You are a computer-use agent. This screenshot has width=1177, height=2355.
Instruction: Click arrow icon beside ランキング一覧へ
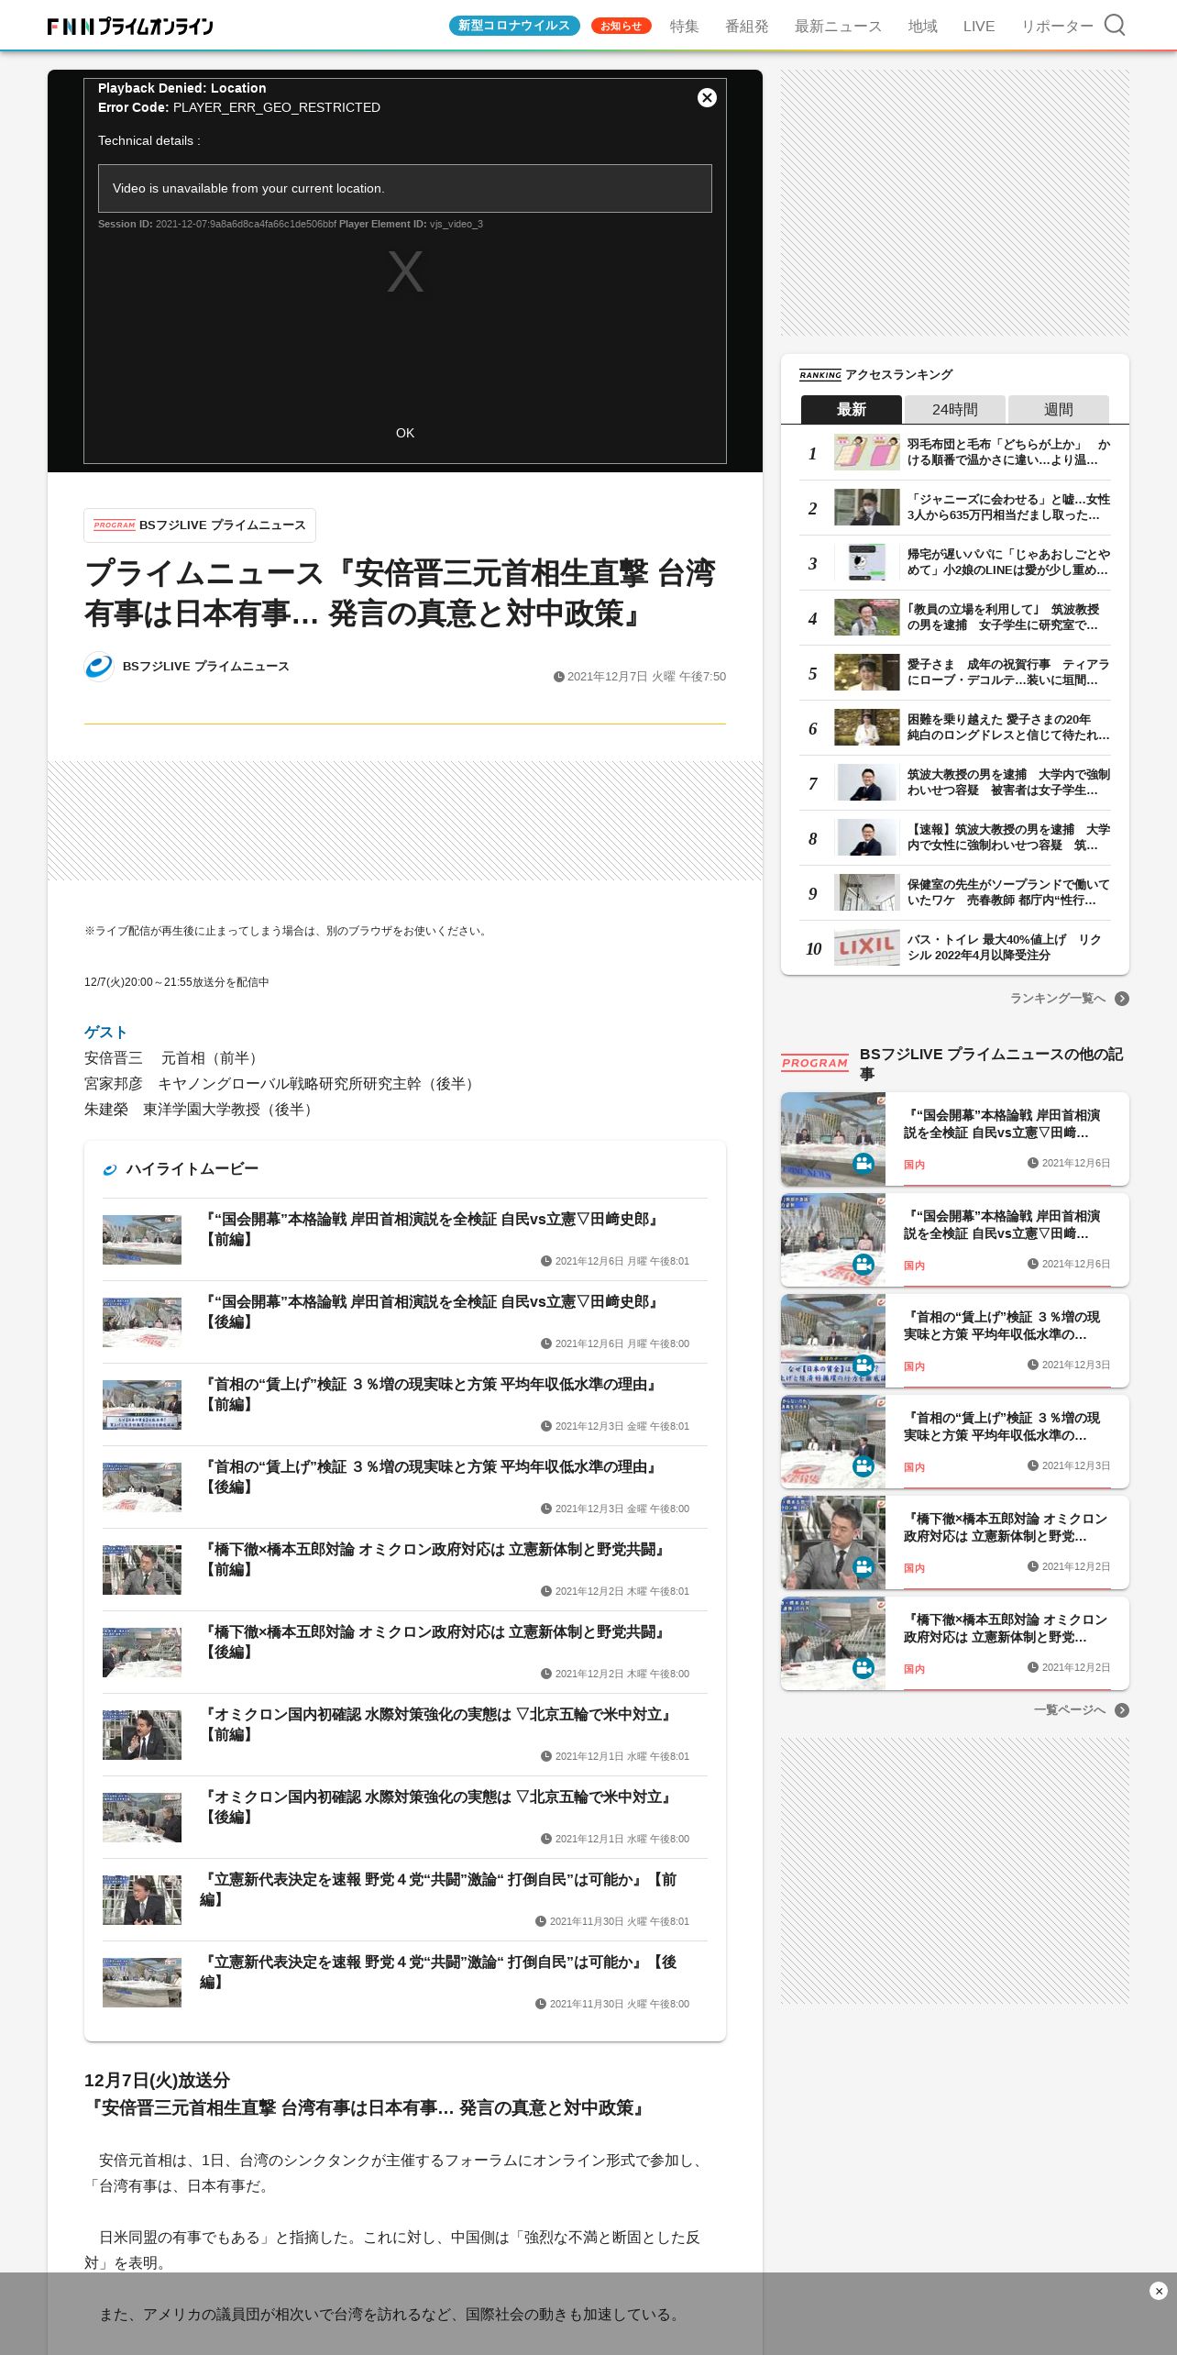point(1121,999)
